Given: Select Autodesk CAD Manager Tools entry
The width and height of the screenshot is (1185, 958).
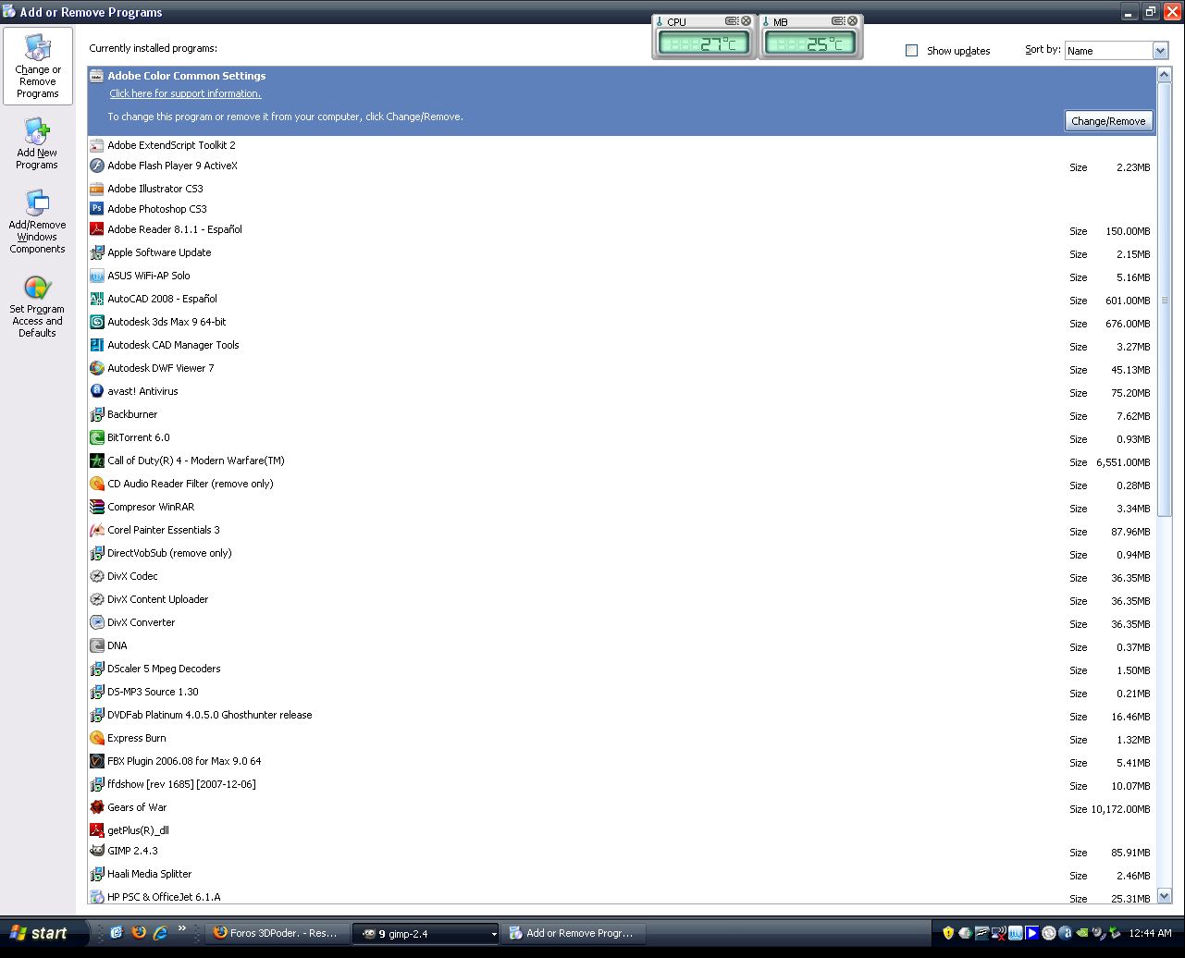Looking at the screenshot, I should coord(622,345).
